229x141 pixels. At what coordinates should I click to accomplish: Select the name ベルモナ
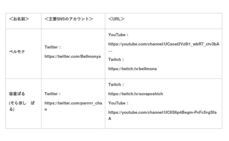tap(17, 52)
